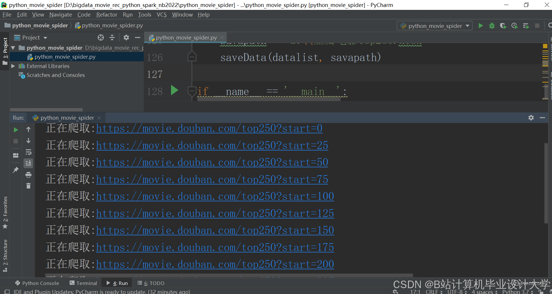Open line separator CRLF selector
The image size is (552, 294).
coord(434,292)
